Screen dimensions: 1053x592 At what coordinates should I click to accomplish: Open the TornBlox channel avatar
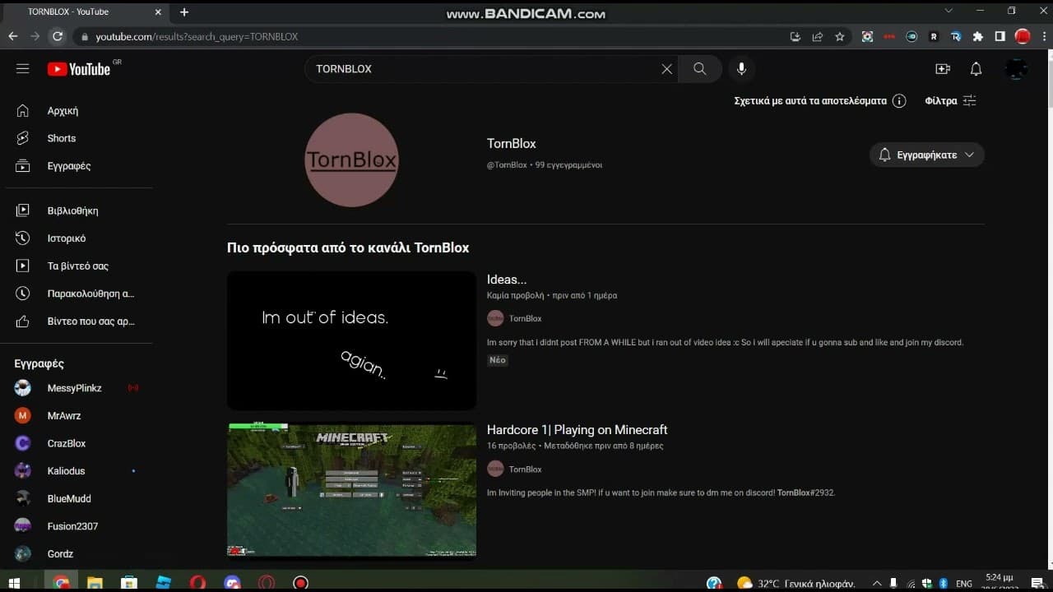351,160
